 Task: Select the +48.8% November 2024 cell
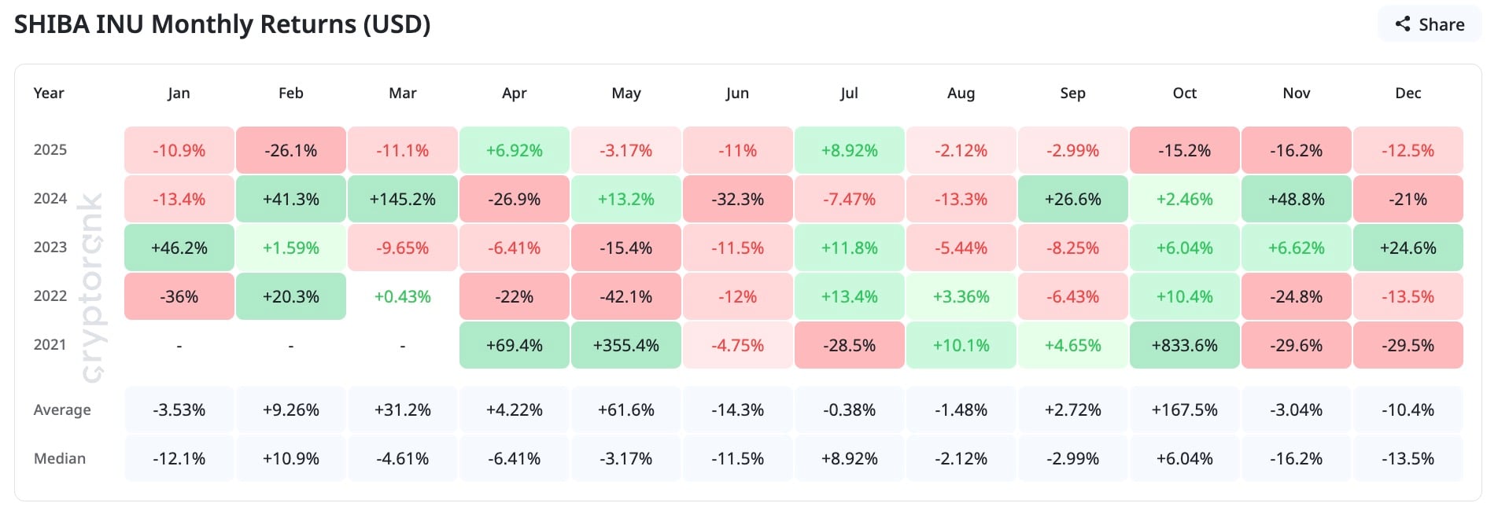click(x=1296, y=199)
